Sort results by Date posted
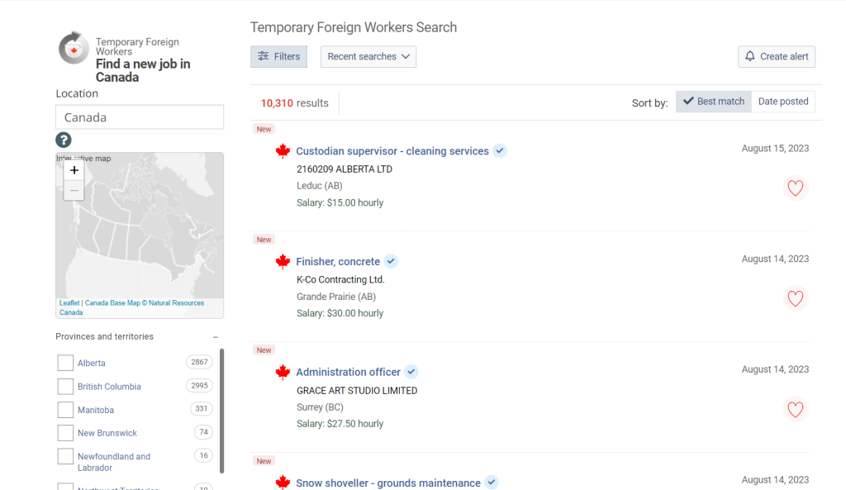 (x=782, y=102)
